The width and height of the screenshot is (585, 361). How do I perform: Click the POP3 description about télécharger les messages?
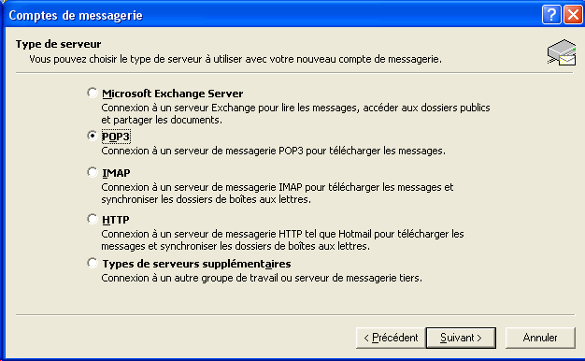pos(273,151)
